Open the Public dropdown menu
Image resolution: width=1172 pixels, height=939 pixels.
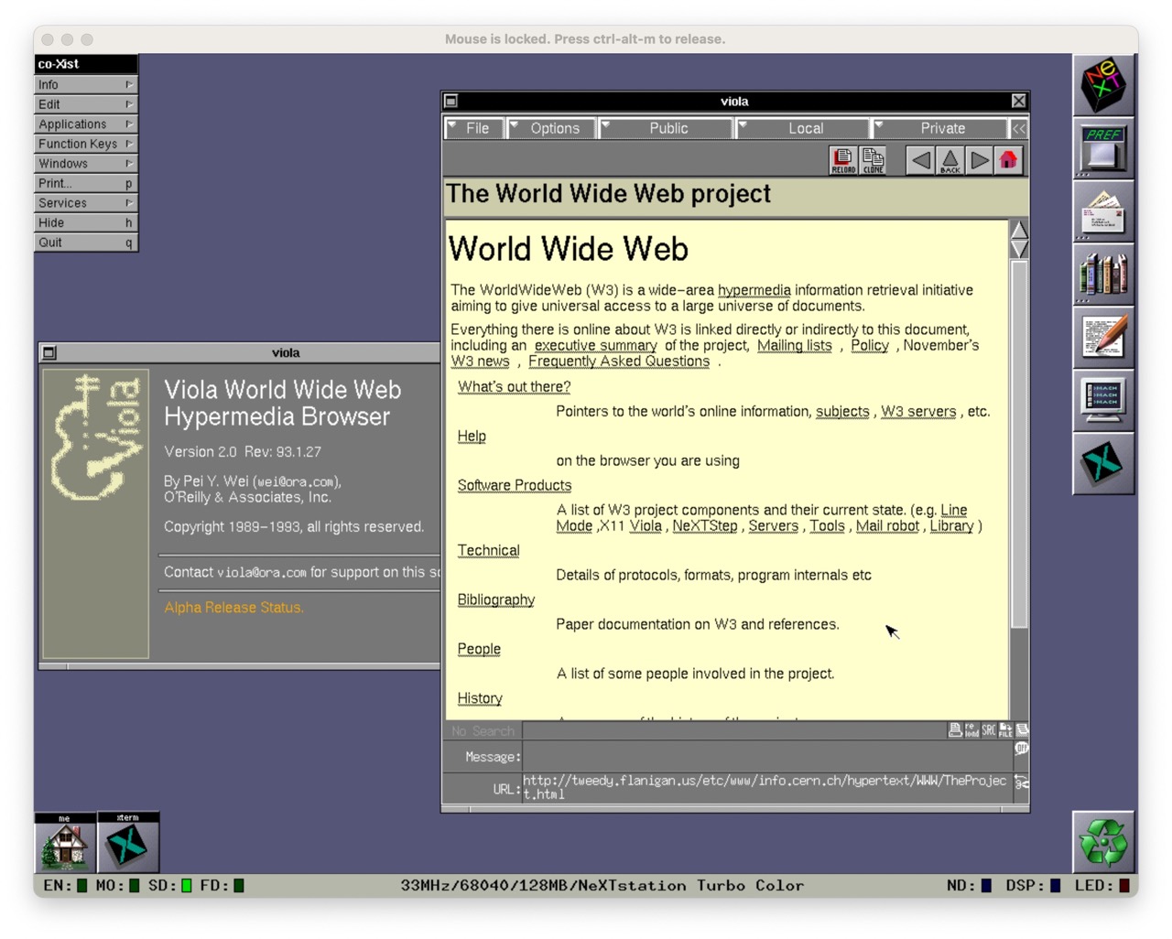point(667,129)
